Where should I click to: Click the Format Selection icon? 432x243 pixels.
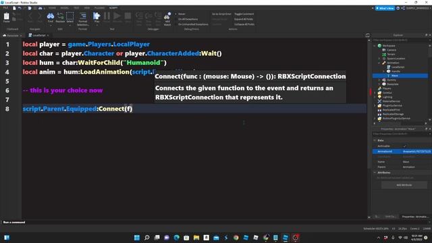[83, 17]
